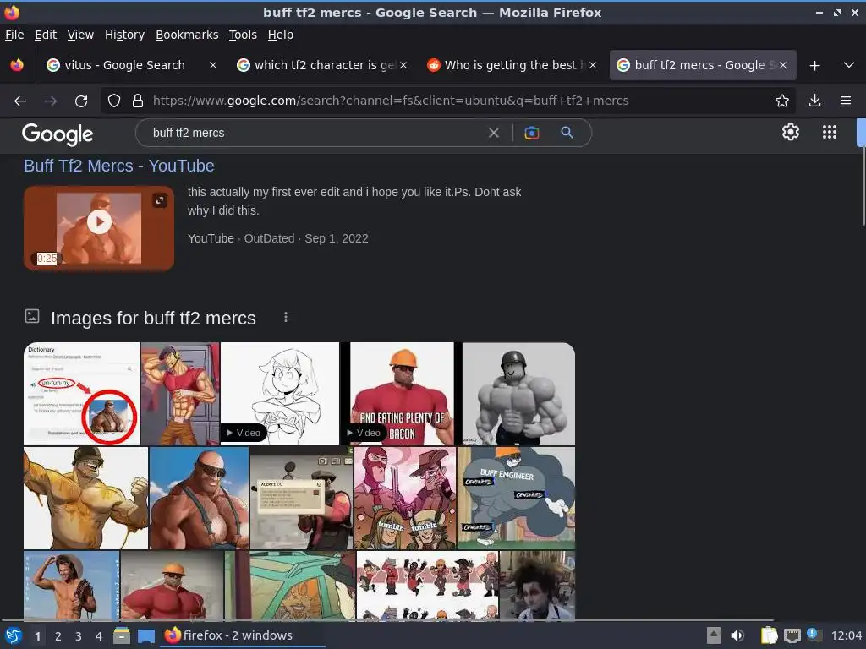Click the URL address bar
Image resolution: width=866 pixels, height=649 pixels.
pyautogui.click(x=447, y=101)
